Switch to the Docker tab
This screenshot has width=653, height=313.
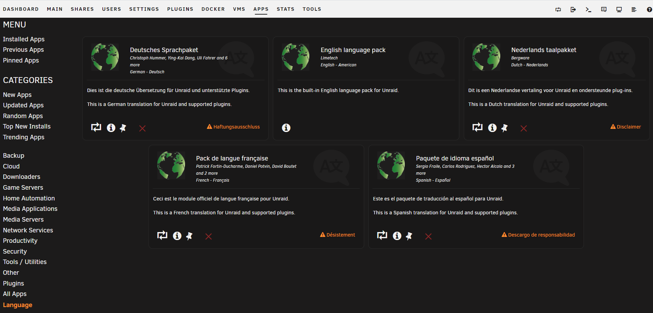(x=213, y=9)
